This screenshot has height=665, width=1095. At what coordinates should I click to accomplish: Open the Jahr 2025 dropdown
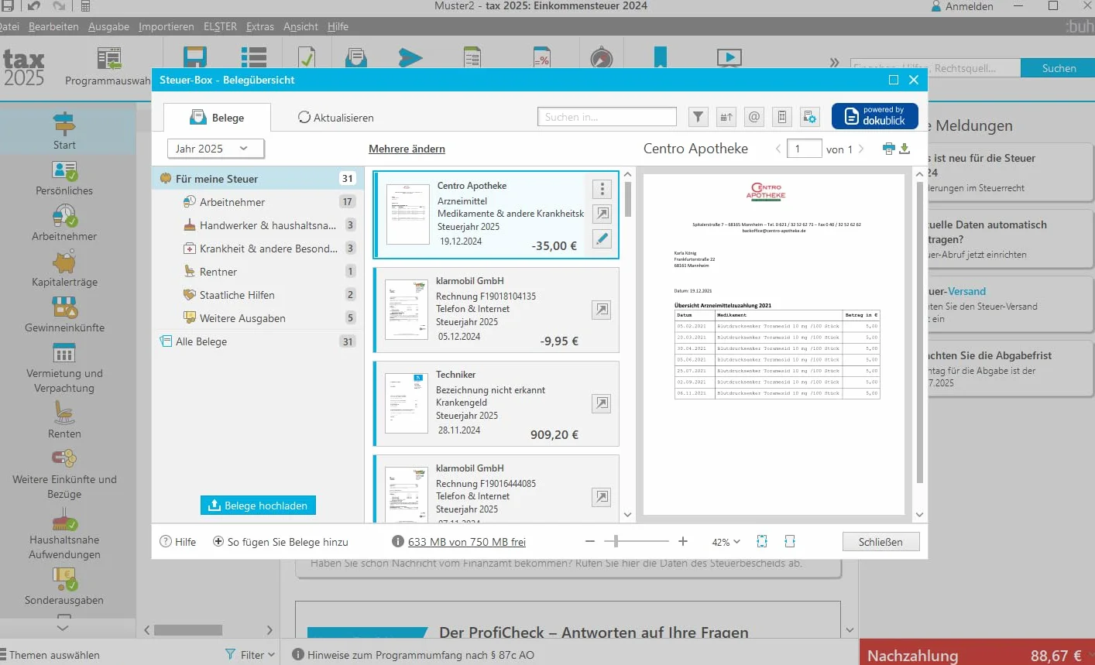coord(216,149)
